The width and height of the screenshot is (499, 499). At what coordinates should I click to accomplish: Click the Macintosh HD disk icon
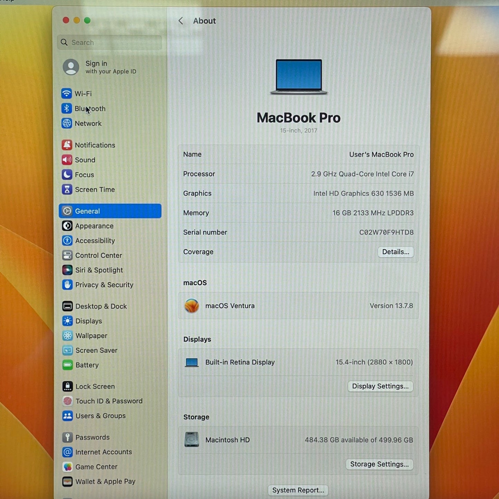(x=192, y=440)
